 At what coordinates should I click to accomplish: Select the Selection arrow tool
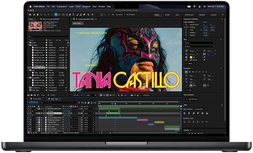34,15
